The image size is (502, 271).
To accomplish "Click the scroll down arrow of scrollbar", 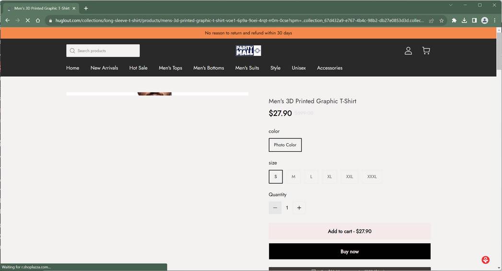I will pos(499,268).
